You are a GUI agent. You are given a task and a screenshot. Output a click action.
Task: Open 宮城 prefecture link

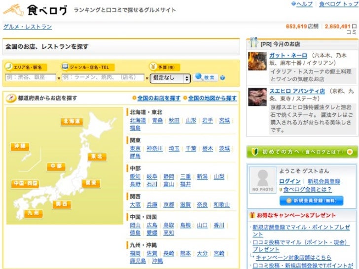[224, 121]
